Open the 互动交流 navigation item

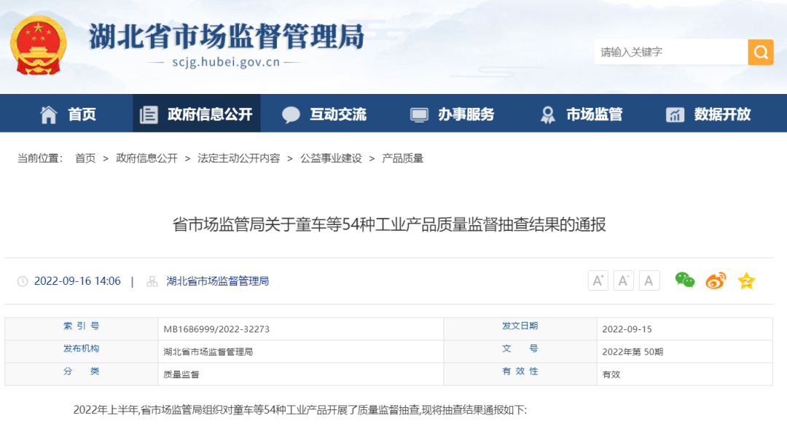point(324,114)
